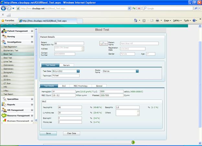The width and height of the screenshot is (202, 146).
Task: Click the Clear Data button
Action: pos(71,133)
